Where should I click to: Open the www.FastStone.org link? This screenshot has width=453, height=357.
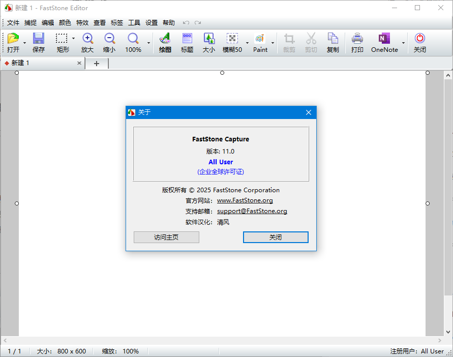245,200
